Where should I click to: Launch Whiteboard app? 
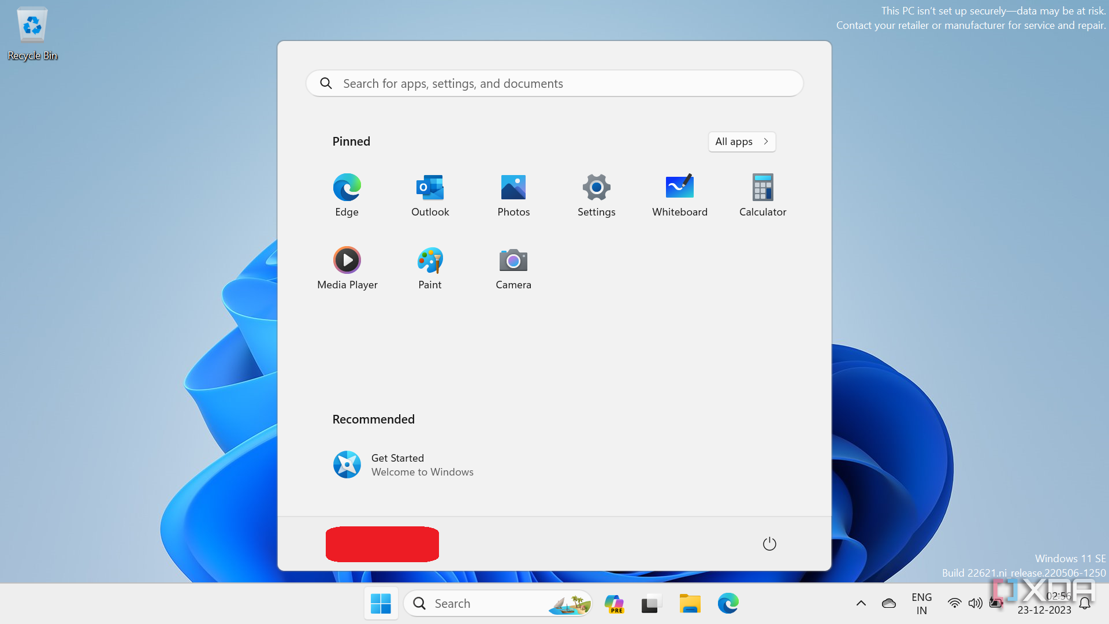(679, 195)
